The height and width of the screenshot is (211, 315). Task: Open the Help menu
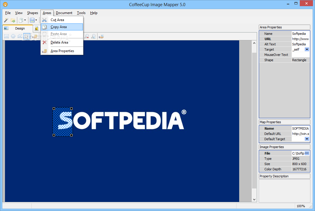(94, 13)
